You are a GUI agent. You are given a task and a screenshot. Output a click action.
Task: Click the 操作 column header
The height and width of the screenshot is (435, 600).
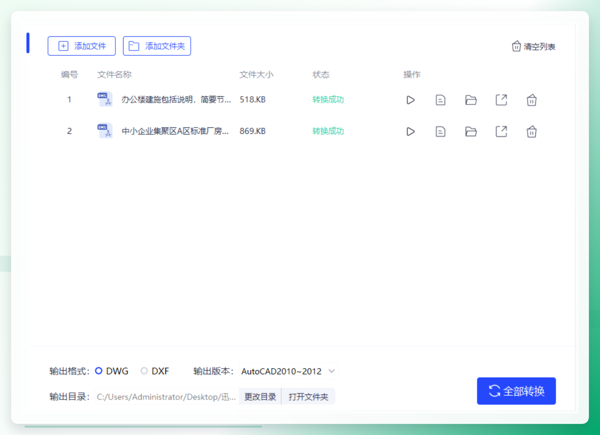point(412,75)
